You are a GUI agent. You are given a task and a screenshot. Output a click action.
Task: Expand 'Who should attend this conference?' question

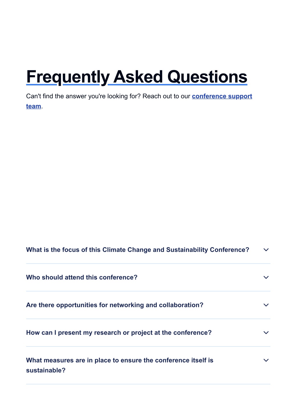(x=148, y=277)
